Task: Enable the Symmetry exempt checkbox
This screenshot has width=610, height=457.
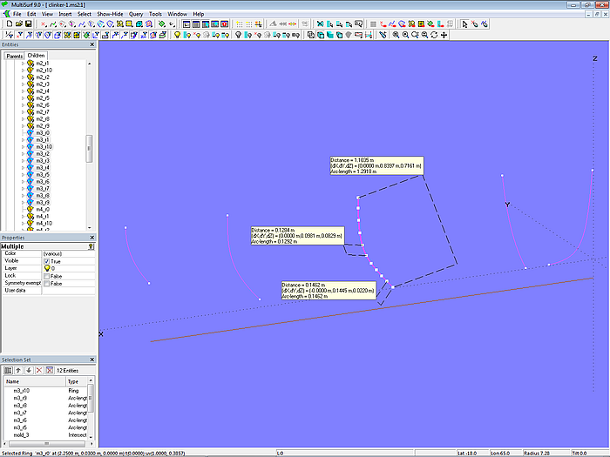Action: pos(47,284)
